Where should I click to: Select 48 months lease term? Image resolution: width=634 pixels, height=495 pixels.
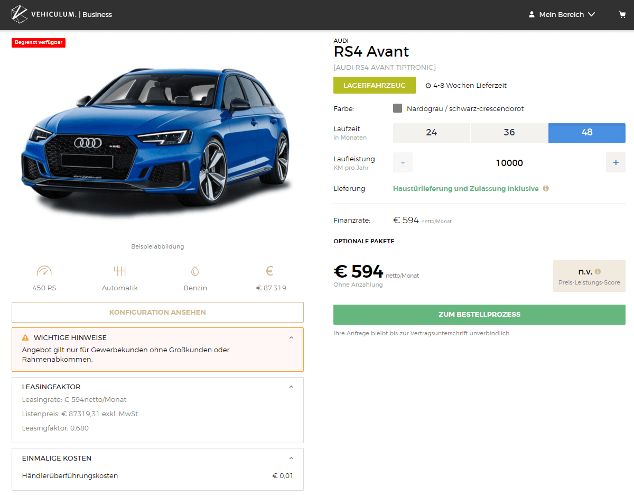coord(587,133)
